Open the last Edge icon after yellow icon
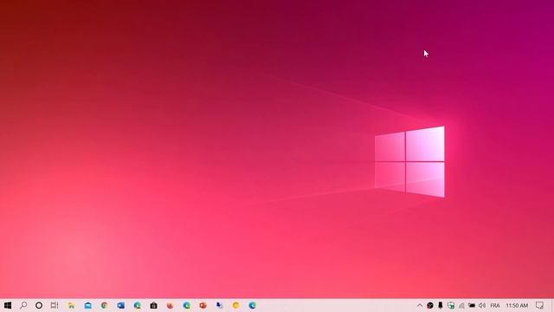The height and width of the screenshot is (312, 554). (252, 305)
